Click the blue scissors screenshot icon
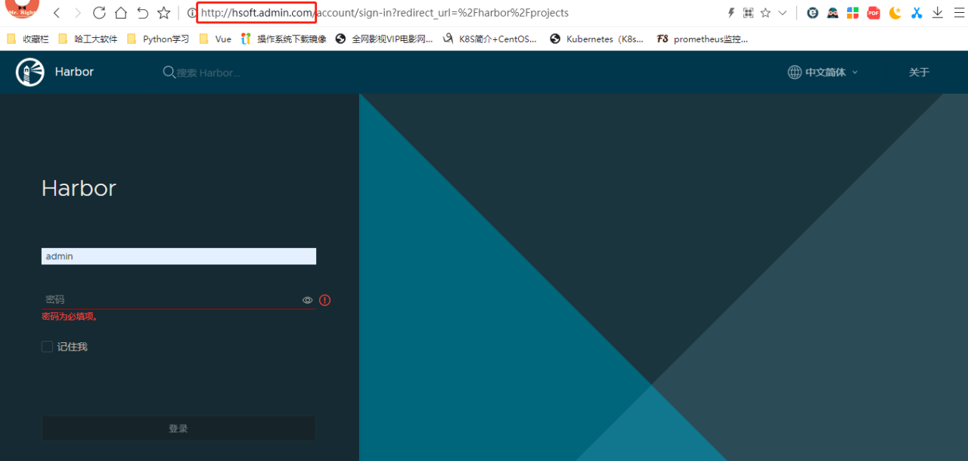 point(917,13)
